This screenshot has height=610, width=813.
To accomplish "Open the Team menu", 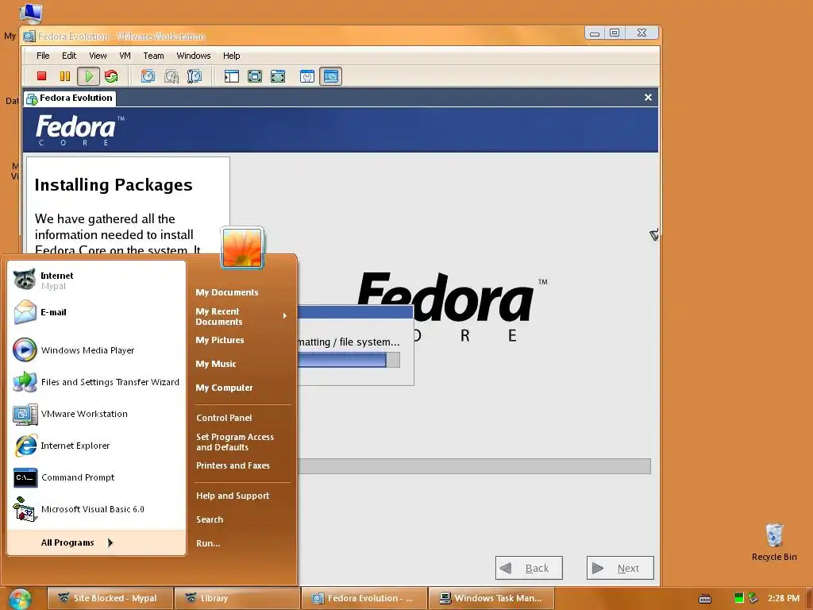I will pyautogui.click(x=153, y=56).
